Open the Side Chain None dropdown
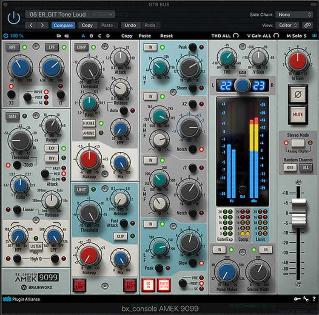Screen dimensions: 319x315 pyautogui.click(x=294, y=14)
